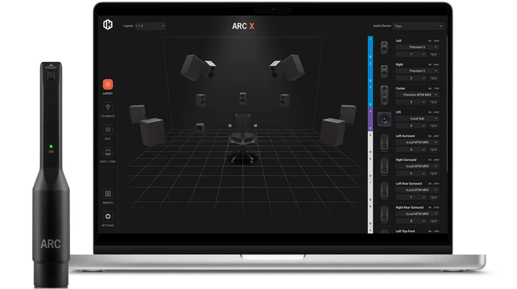Image resolution: width=517 pixels, height=289 pixels.
Task: Open Left Surround model dropdown iLoud MTM MKII
Action: [417, 142]
